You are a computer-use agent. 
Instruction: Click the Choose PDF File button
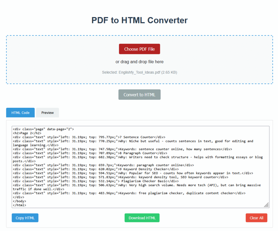[x=139, y=49]
